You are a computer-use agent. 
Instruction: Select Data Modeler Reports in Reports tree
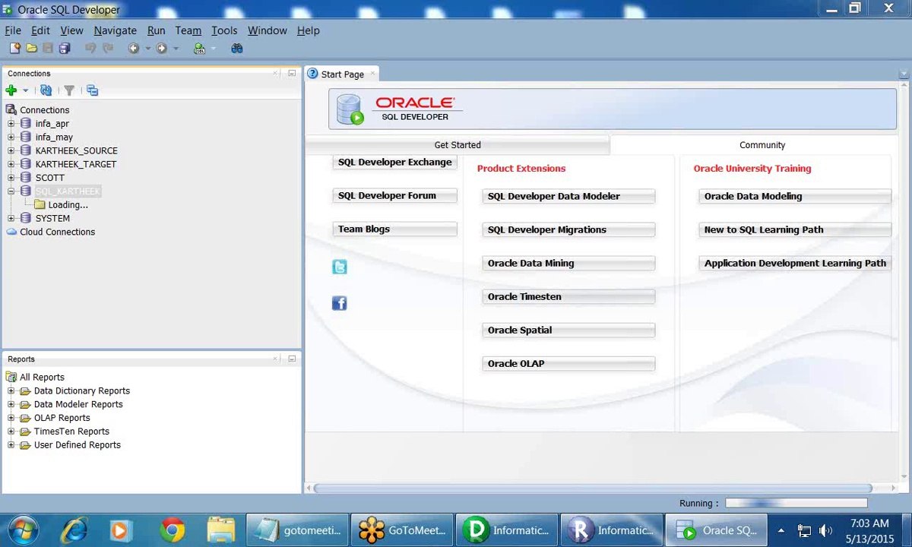click(x=78, y=404)
